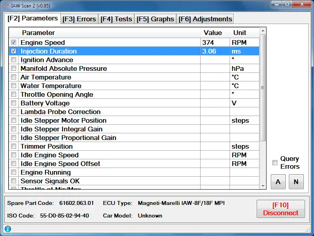Select the Sensor Signals OK row
Screen dimensions: 314x236
134,181
